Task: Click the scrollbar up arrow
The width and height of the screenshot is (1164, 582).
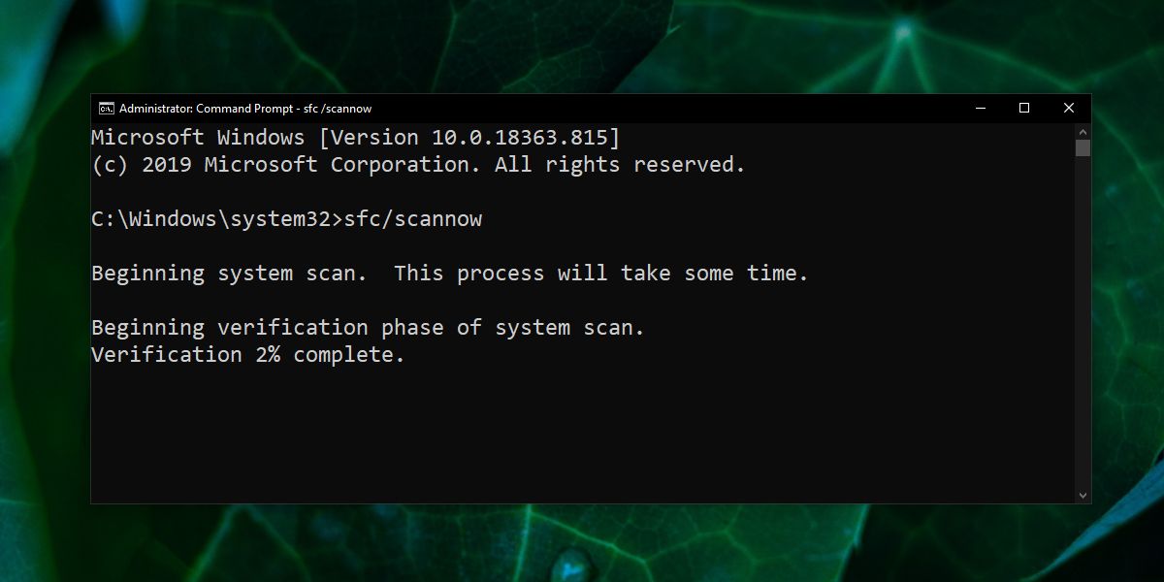Action: click(x=1083, y=131)
